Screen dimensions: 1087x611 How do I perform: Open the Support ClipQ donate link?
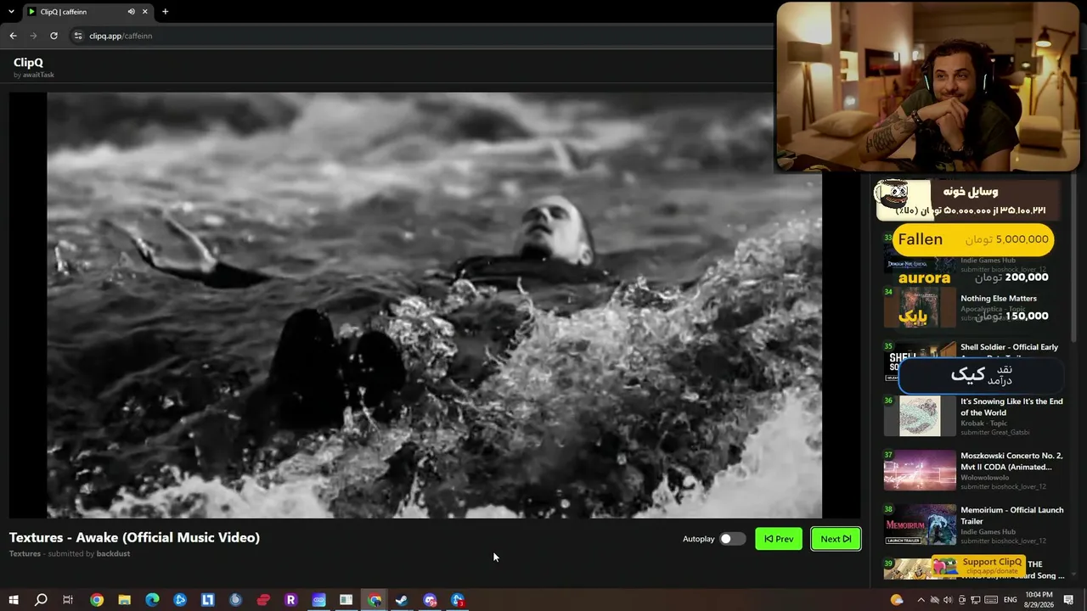pos(979,566)
